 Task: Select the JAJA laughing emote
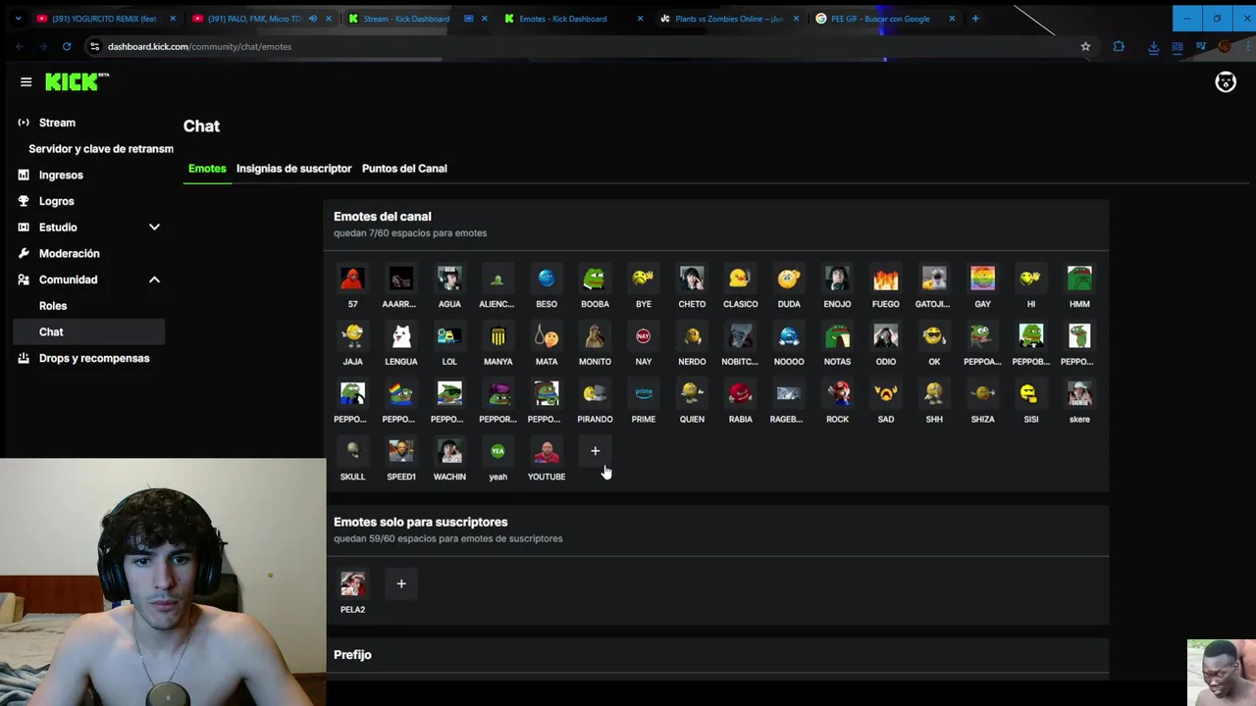(352, 336)
